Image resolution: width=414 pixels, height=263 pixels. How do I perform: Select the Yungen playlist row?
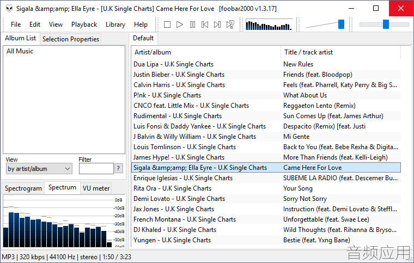pyautogui.click(x=266, y=240)
